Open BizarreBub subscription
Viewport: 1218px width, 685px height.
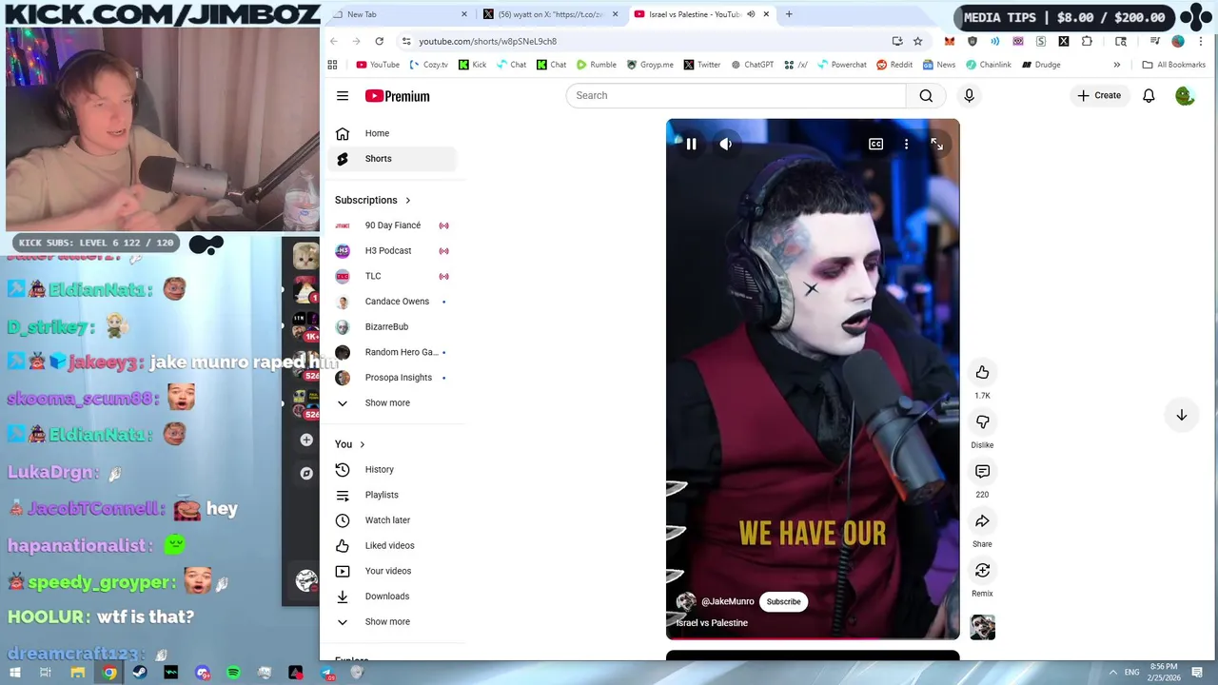tap(392, 326)
